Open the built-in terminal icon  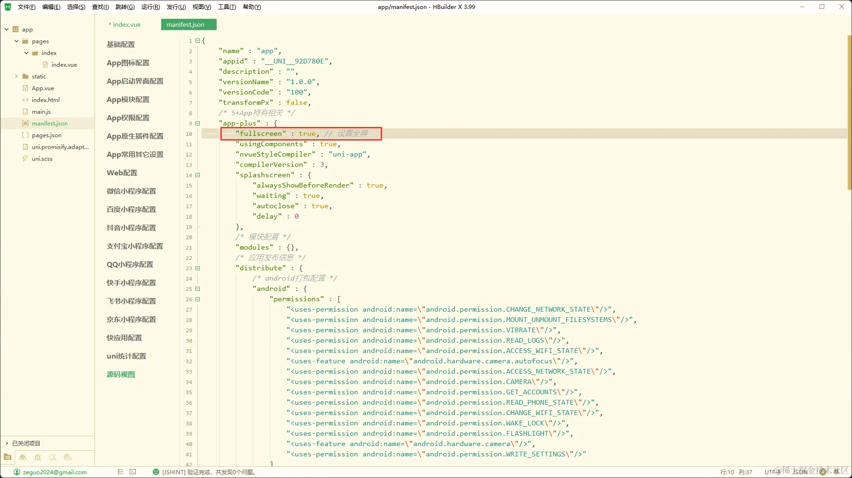point(133,472)
